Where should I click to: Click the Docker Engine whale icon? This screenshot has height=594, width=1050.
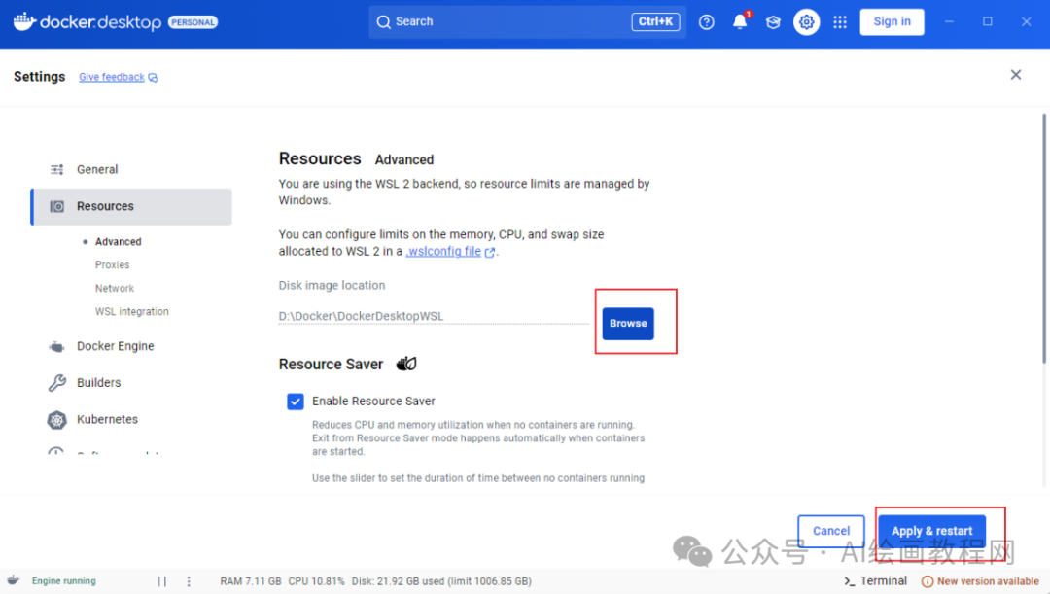tap(57, 346)
